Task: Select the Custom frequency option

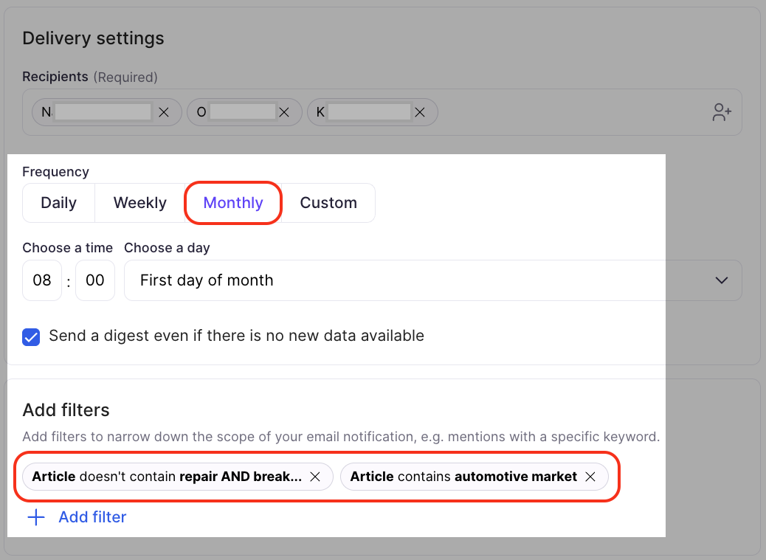Action: 328,203
